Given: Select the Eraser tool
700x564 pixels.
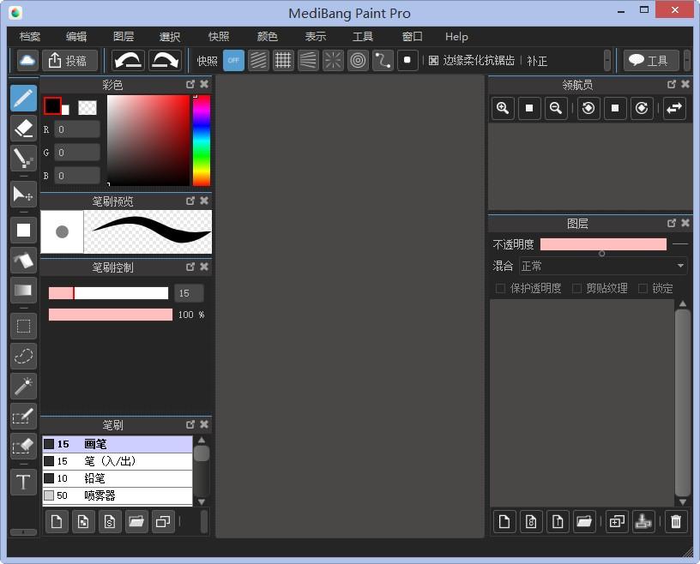Looking at the screenshot, I should [x=23, y=129].
